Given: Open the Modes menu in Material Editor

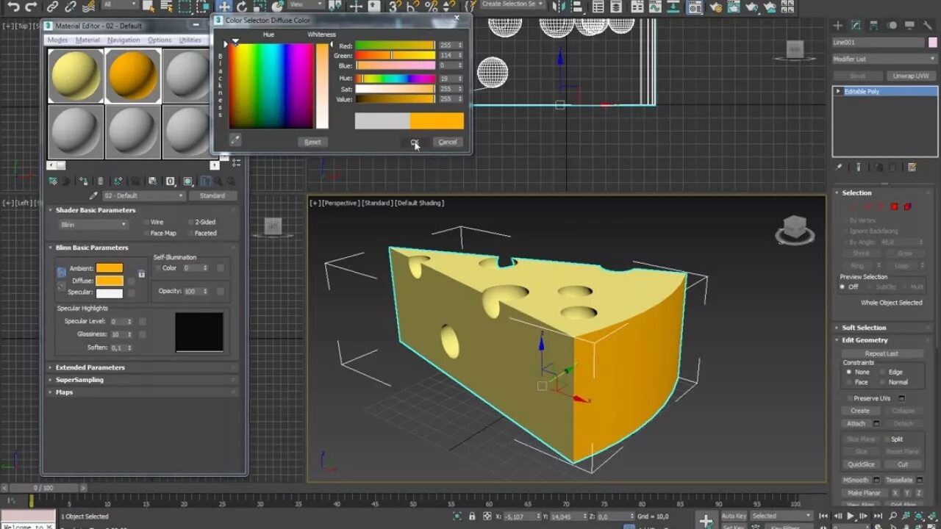Looking at the screenshot, I should [57, 40].
